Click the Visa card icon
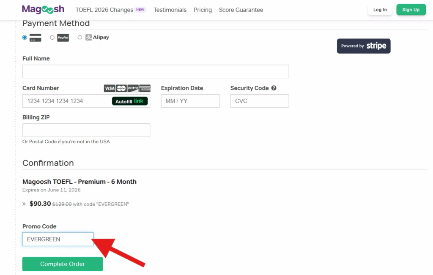The image size is (433, 275). pos(110,88)
